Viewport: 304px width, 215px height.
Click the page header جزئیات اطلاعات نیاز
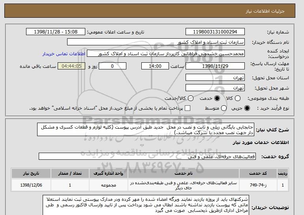[265, 11]
